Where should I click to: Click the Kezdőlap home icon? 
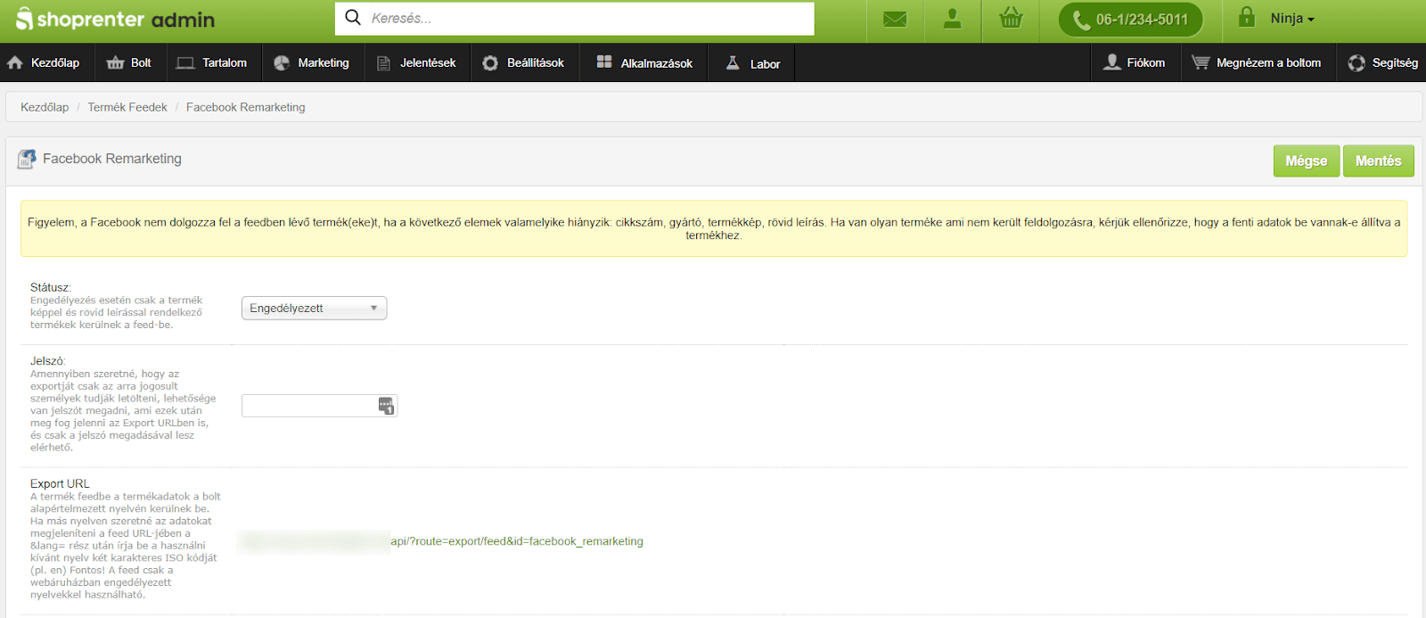click(x=15, y=62)
